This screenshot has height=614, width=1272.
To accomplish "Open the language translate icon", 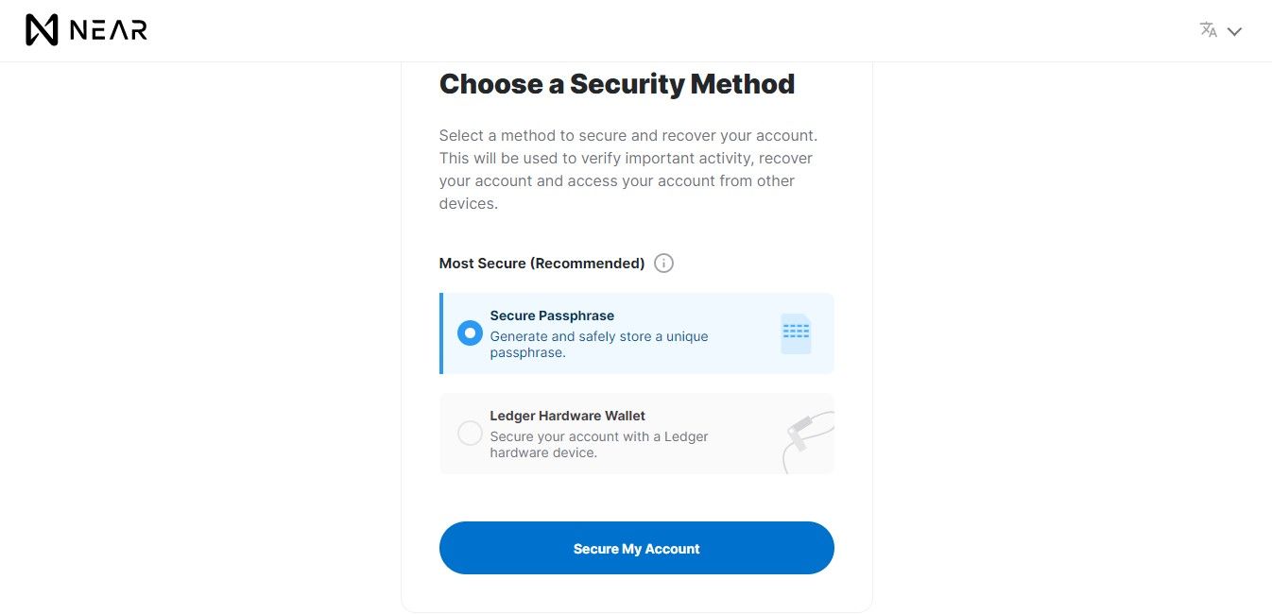I will tap(1209, 29).
